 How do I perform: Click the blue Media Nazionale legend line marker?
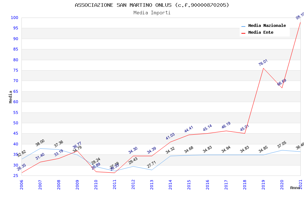243,26
